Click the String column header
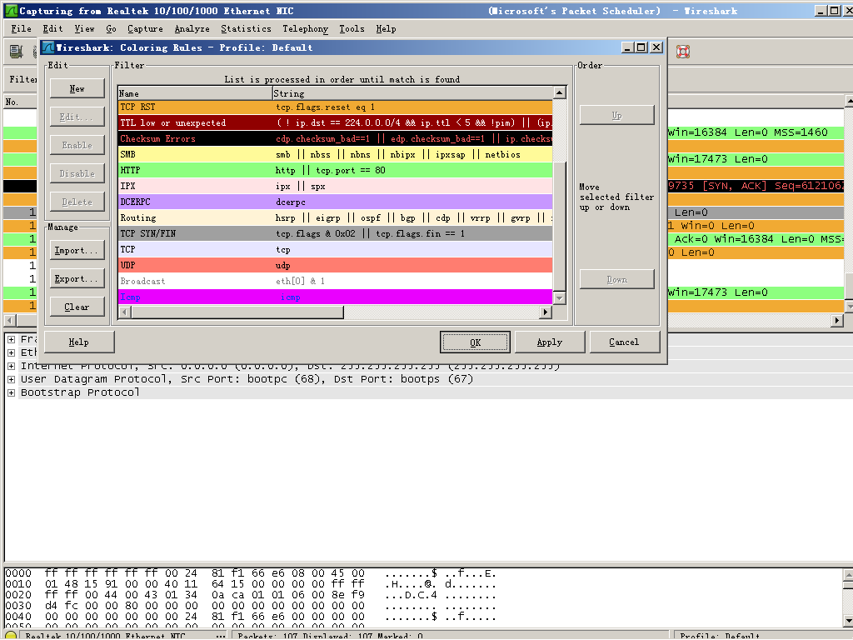 (x=412, y=93)
